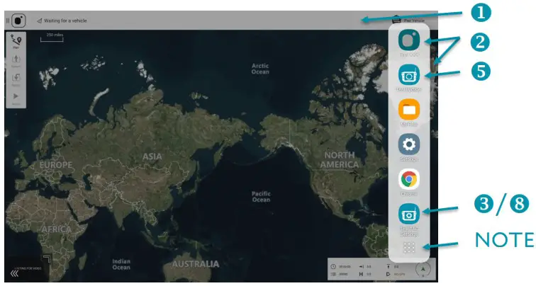Launch the Teal Updater app from dock

click(409, 75)
